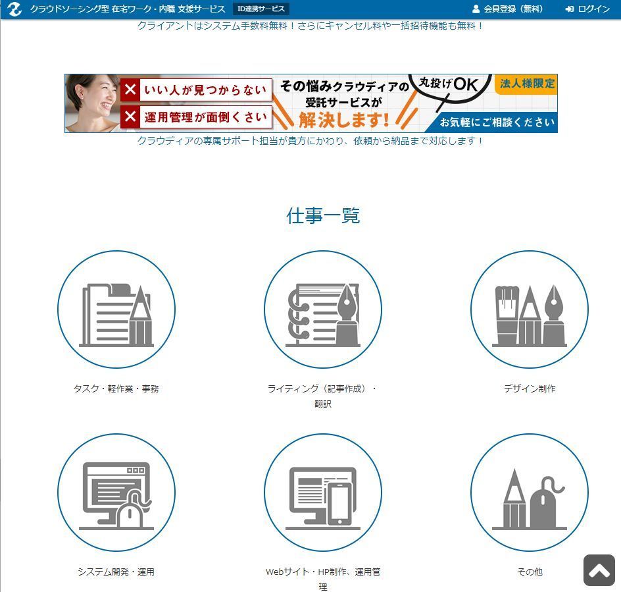The height and width of the screenshot is (592, 621).
Task: Click the ライティング（記事作成）・翻訳 text label
Action: tap(323, 396)
